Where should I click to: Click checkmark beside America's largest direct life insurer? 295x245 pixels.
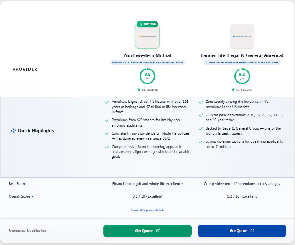(107, 102)
